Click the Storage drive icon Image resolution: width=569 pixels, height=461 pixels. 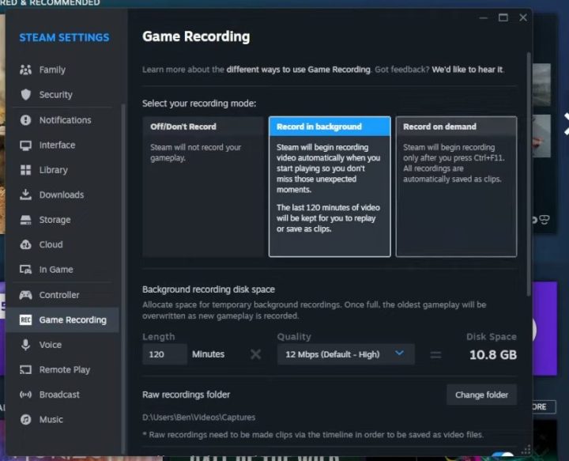point(25,220)
